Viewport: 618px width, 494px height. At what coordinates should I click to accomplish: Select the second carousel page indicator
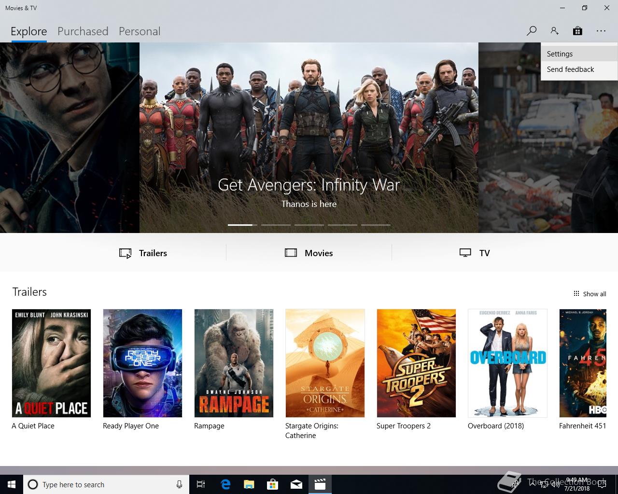pos(276,225)
